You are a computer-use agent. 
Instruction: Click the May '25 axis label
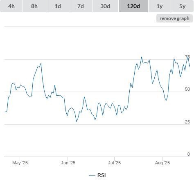[20, 163]
